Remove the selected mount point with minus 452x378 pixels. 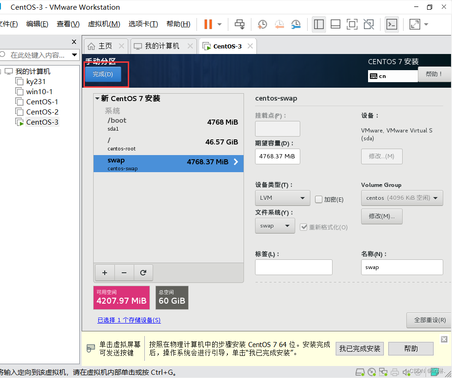(x=124, y=273)
